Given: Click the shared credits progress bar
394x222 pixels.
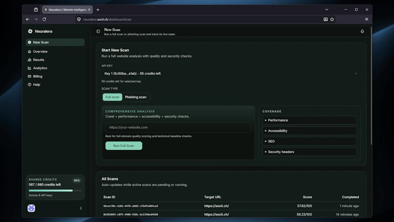Looking at the screenshot, I should click(x=55, y=190).
